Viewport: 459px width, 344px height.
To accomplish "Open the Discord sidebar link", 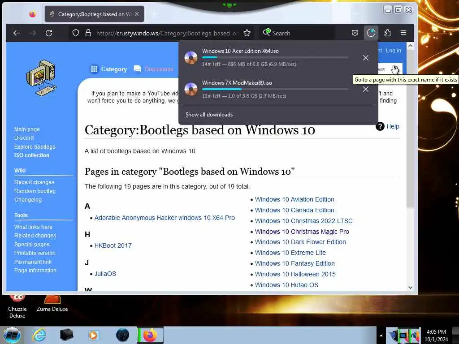I will (x=24, y=138).
